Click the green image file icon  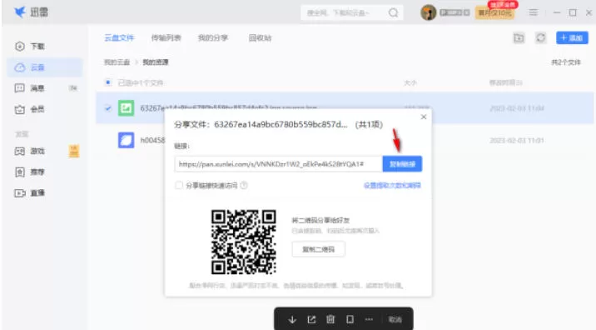[x=126, y=108]
